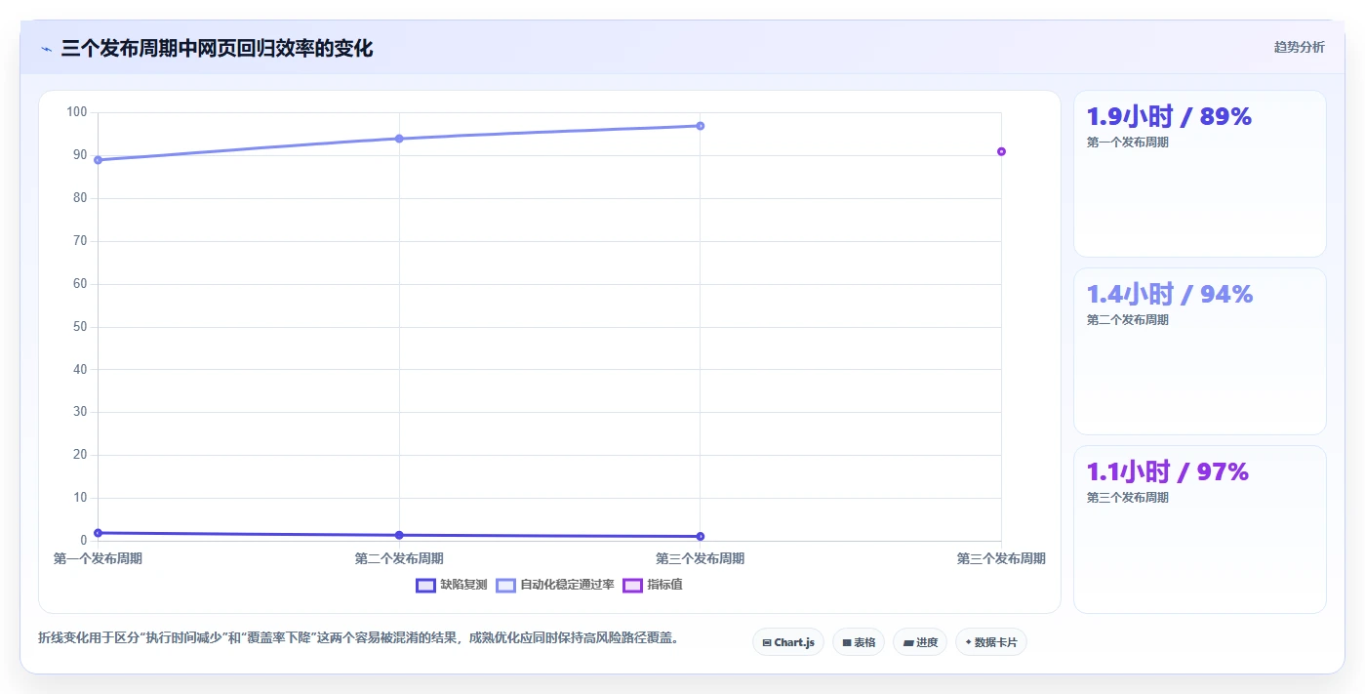
Task: Toggle the 自动化稳定通过率 legend series
Action: [555, 585]
